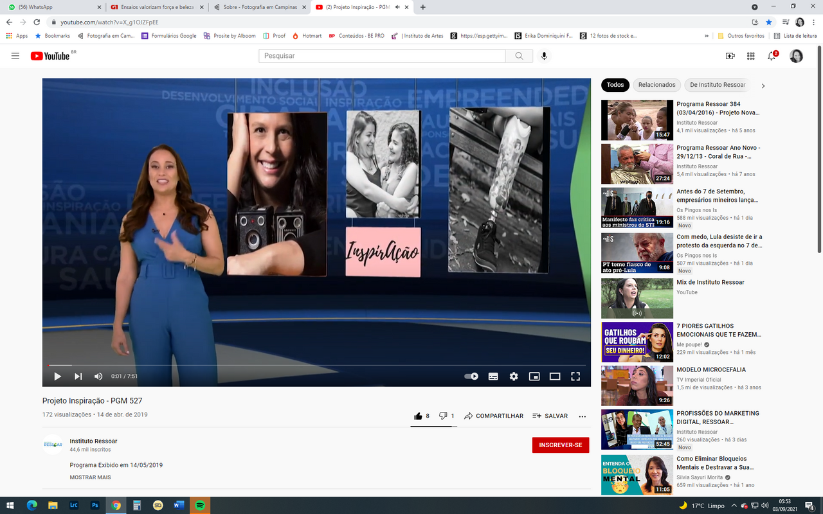Search by voice using the microphone
823x514 pixels.
pyautogui.click(x=544, y=56)
